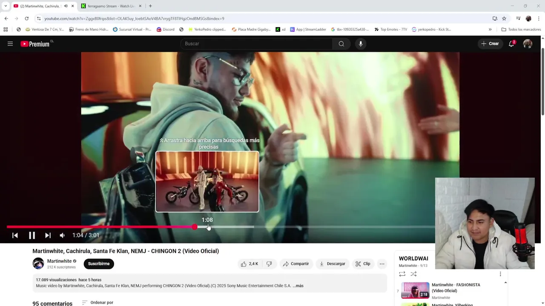Dislike the video with thumbs down
Viewport: 545px width, 306px height.
point(269,264)
